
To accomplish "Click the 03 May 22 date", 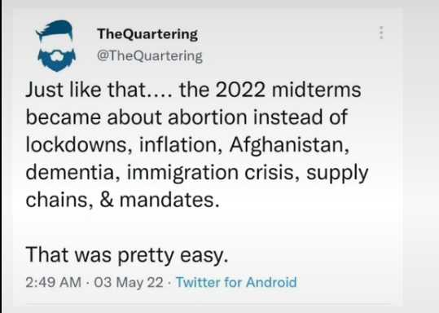I will pos(129,282).
